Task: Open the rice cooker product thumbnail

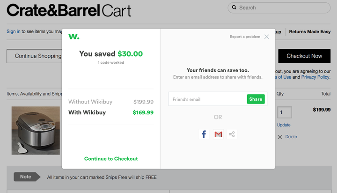Action: coord(36,130)
